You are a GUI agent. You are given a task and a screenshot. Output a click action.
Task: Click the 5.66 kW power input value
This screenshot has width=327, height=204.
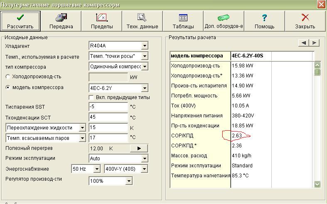pyautogui.click(x=241, y=96)
